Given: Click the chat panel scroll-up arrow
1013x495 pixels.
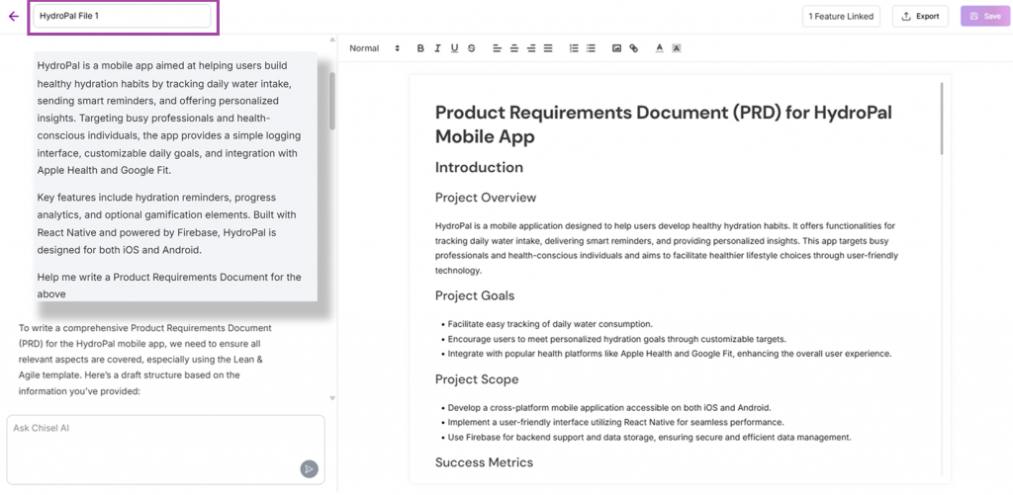Looking at the screenshot, I should (332, 38).
